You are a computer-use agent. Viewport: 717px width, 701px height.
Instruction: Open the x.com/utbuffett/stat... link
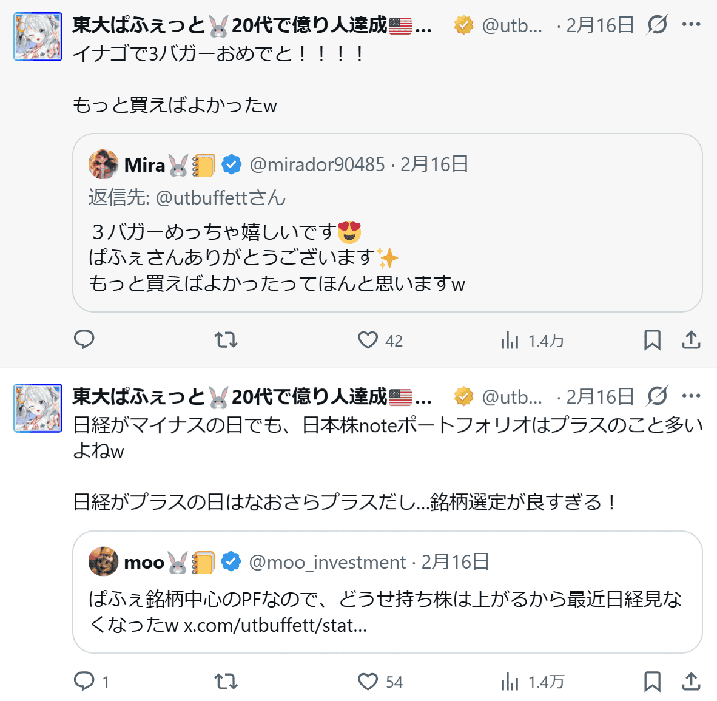click(275, 625)
